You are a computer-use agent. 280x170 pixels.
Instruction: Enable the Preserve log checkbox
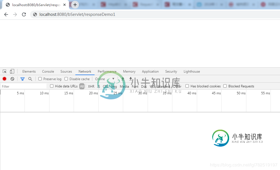click(40, 79)
